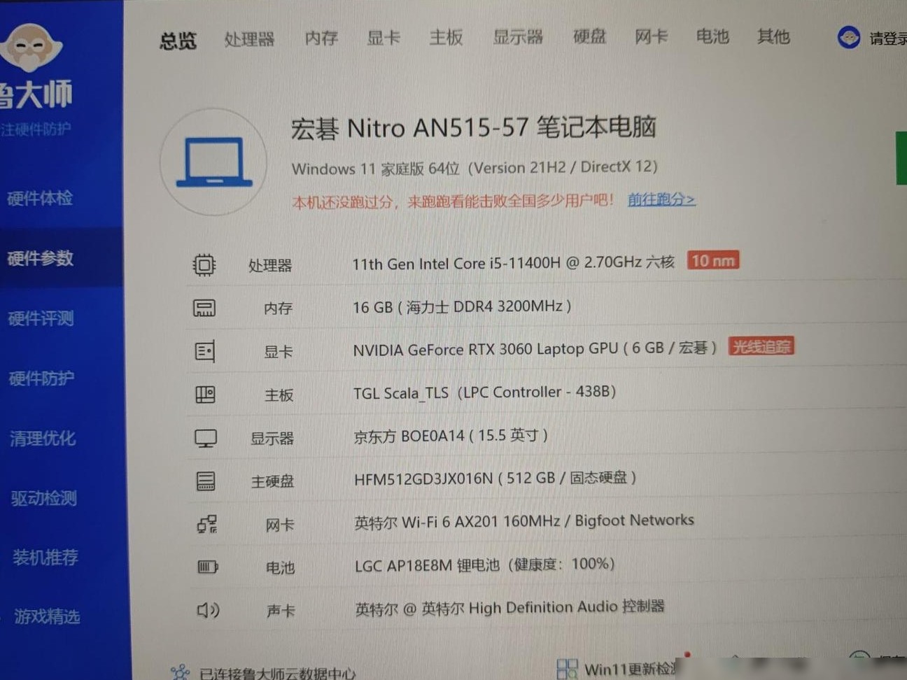Open the 其他 other tab
Viewport: 907px width, 680px height.
(x=773, y=36)
